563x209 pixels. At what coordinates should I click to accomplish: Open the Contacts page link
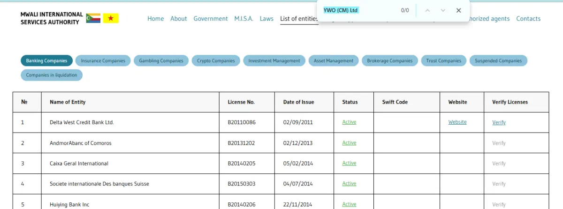pos(528,19)
